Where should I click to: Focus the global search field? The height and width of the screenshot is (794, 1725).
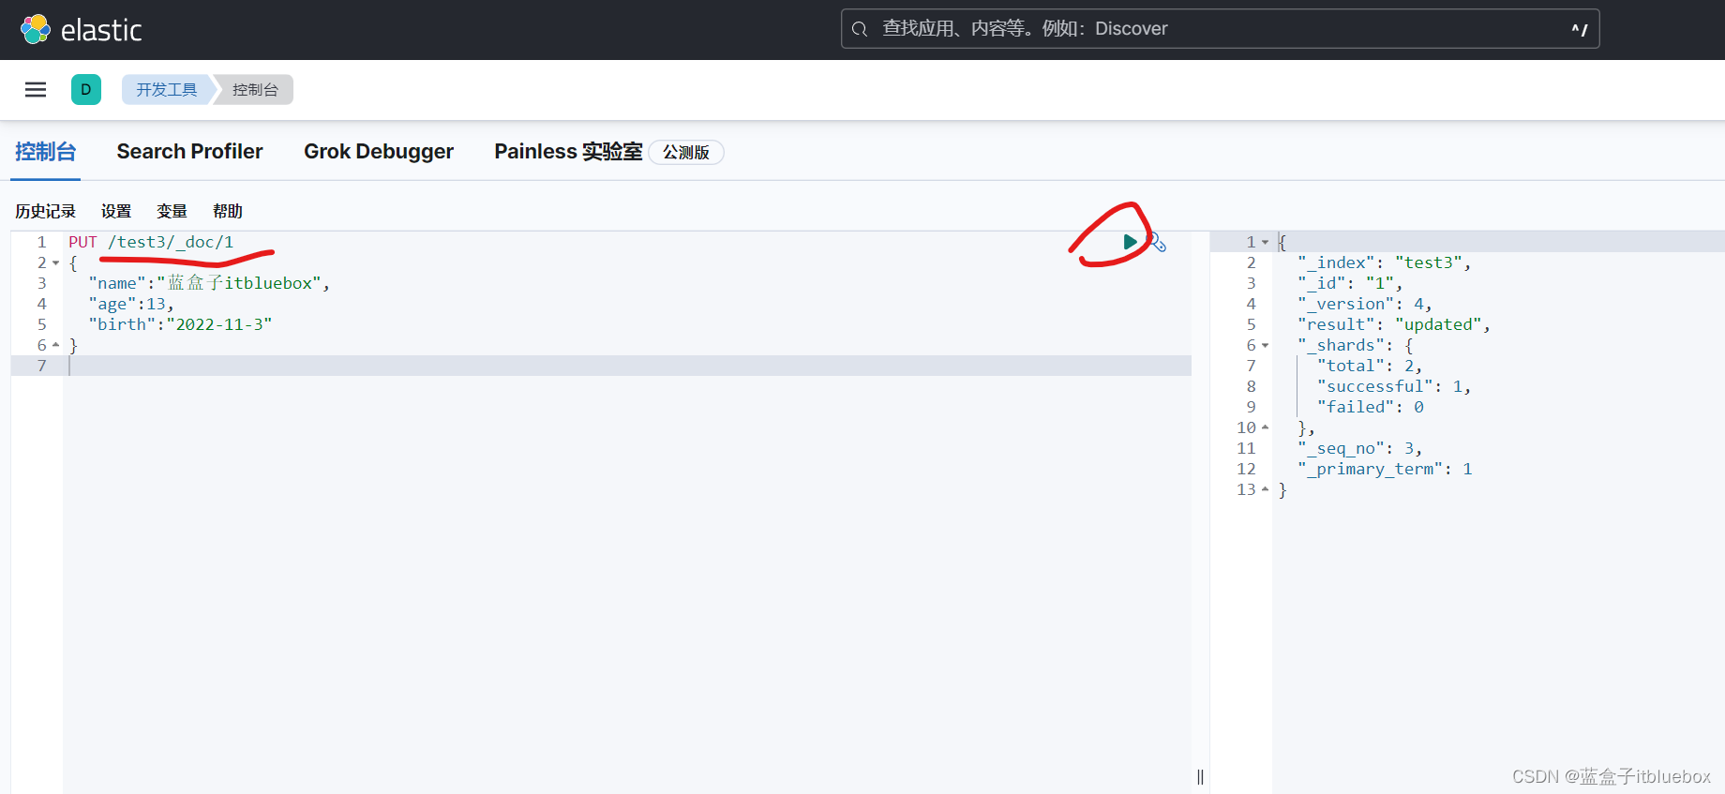click(1220, 29)
